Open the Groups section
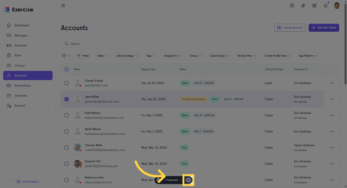This screenshot has width=347, height=188. tap(20, 65)
